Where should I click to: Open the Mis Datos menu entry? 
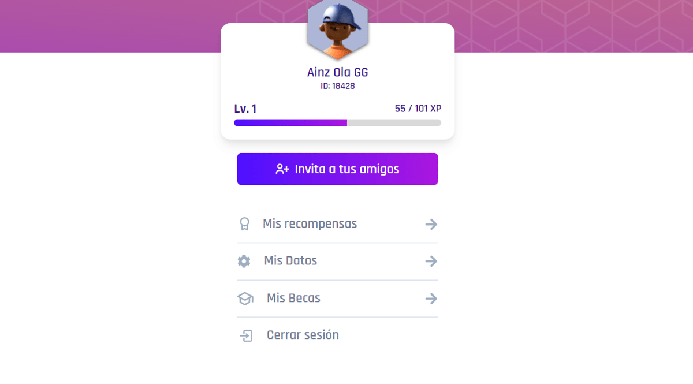pos(337,261)
